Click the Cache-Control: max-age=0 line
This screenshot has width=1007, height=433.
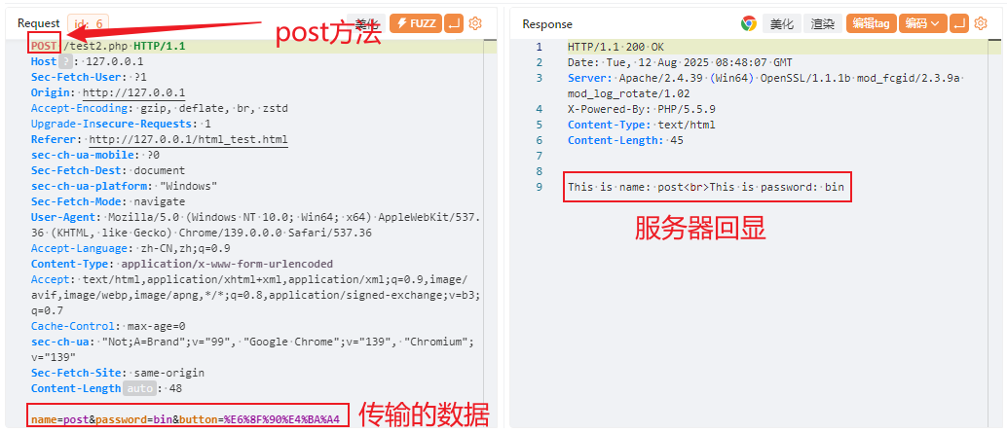pyautogui.click(x=108, y=326)
